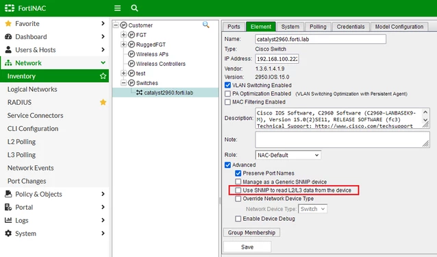
Task: Open the Model Configuration tab
Action: [399, 27]
